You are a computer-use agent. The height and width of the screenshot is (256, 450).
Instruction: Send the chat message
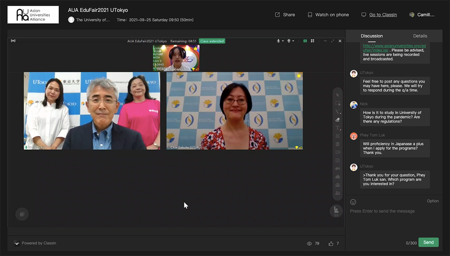pos(428,242)
